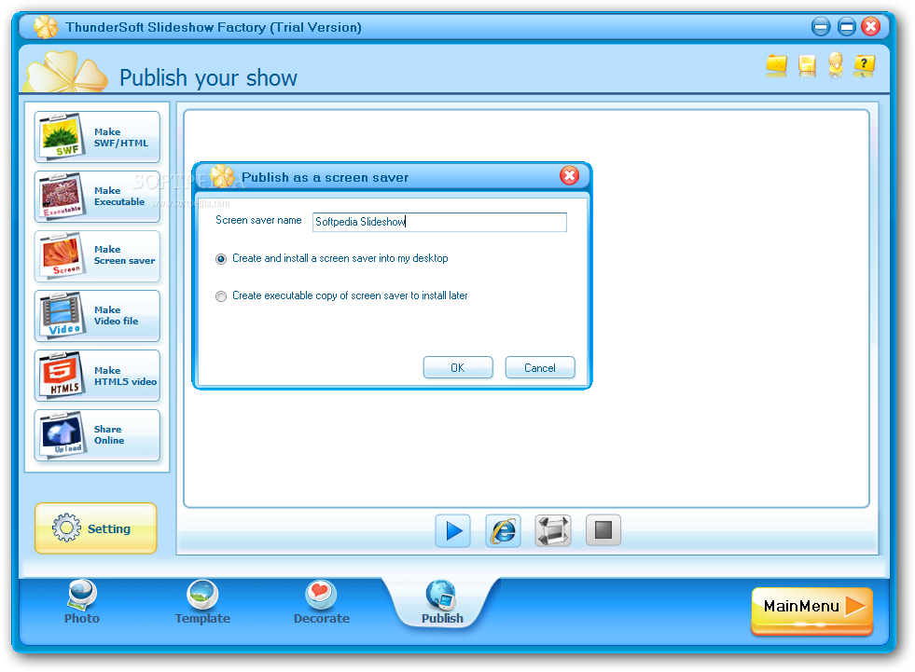Image resolution: width=915 pixels, height=672 pixels.
Task: Go to MainMenu
Action: pyautogui.click(x=811, y=610)
